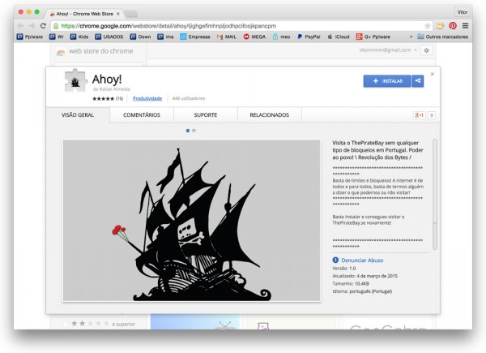Open the Pinterest extension icon
This screenshot has width=486, height=353.
tap(453, 26)
